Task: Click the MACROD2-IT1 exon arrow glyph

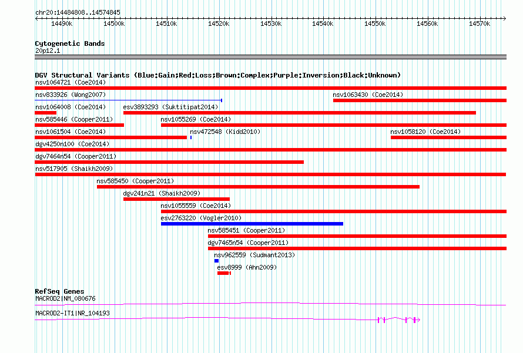Action: click(398, 320)
